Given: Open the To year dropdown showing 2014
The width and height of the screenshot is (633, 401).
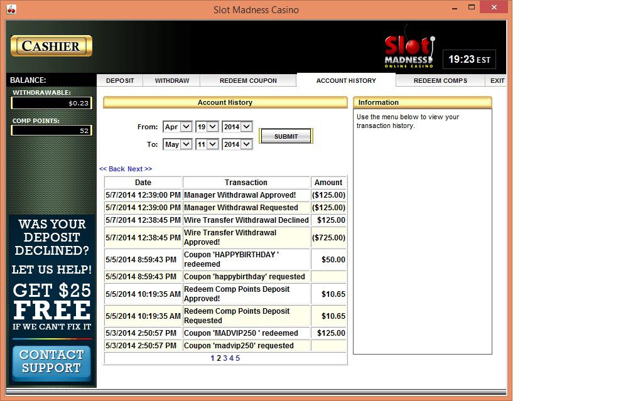Looking at the screenshot, I should click(x=237, y=144).
